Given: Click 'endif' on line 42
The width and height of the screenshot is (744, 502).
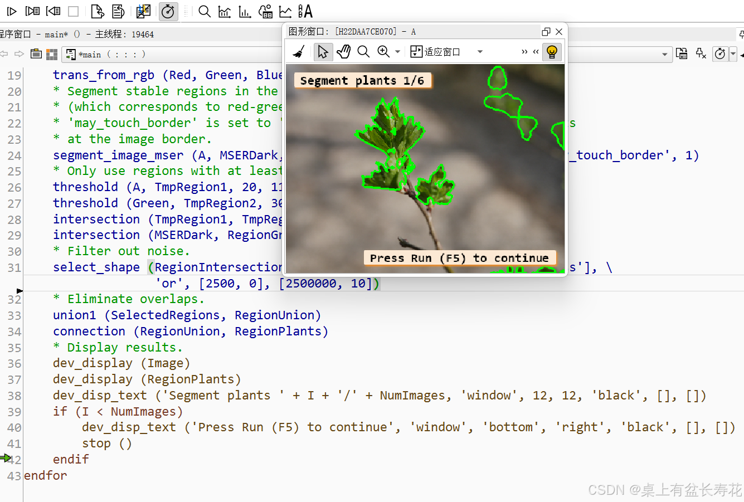Looking at the screenshot, I should (71, 460).
